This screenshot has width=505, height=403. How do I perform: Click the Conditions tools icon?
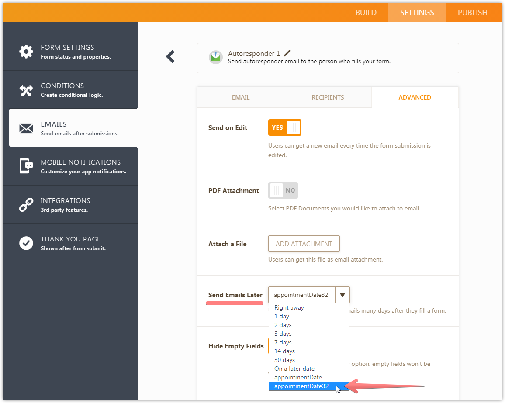pyautogui.click(x=26, y=90)
